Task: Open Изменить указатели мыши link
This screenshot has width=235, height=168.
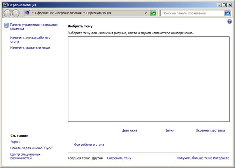Action: pyautogui.click(x=30, y=48)
